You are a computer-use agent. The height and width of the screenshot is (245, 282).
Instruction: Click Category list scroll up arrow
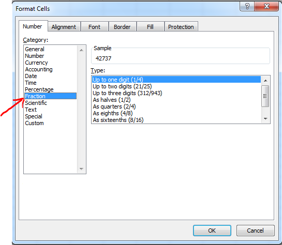click(x=81, y=50)
